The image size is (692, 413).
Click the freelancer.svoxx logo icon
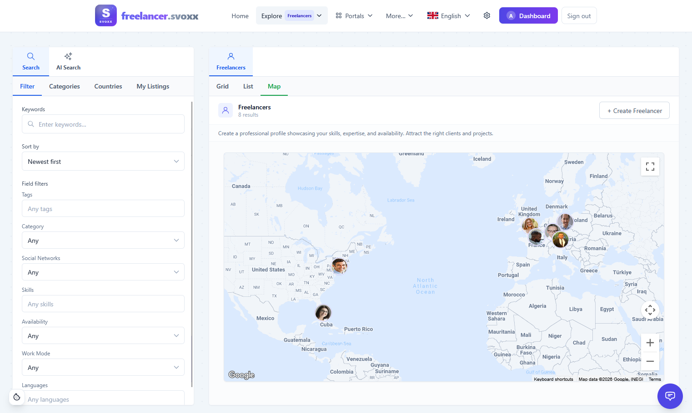point(106,15)
